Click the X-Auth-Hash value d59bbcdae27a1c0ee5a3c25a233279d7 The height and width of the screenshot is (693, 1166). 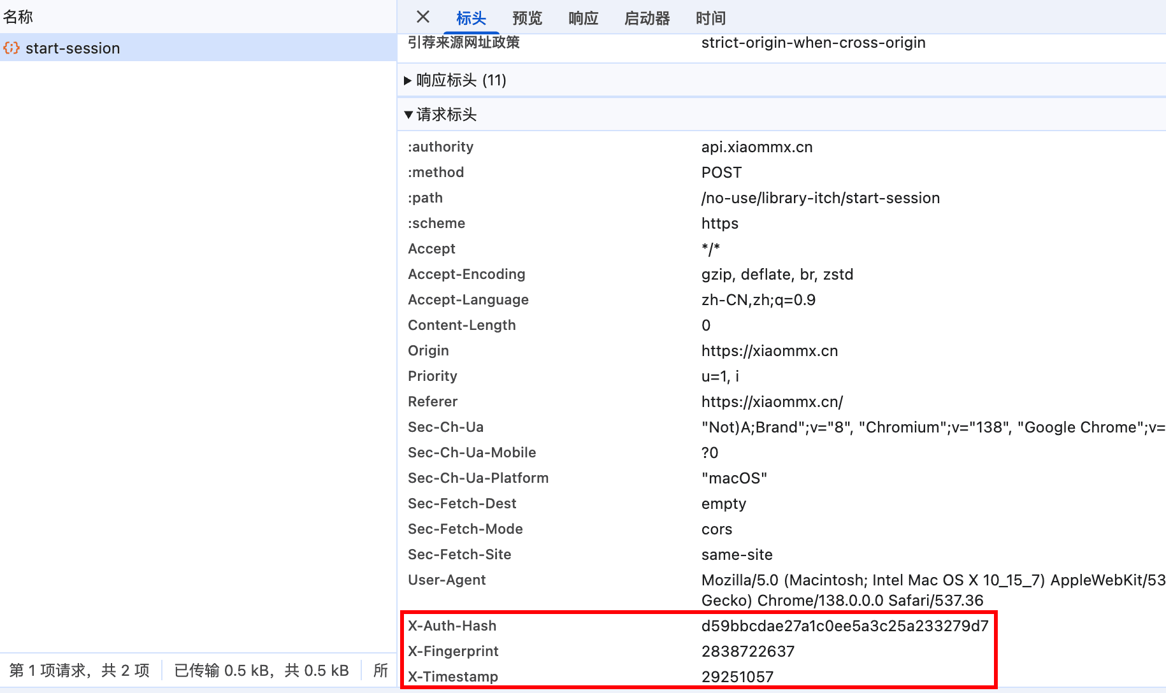(845, 626)
